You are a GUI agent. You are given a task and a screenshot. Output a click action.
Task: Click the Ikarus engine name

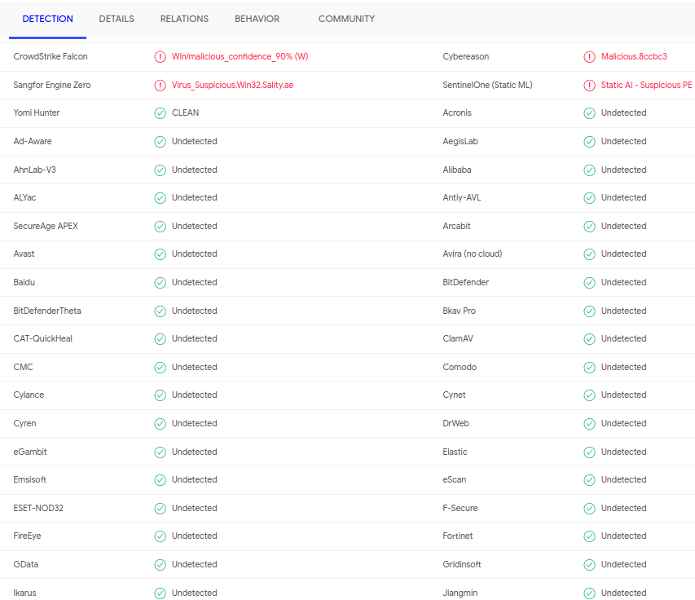pos(24,593)
